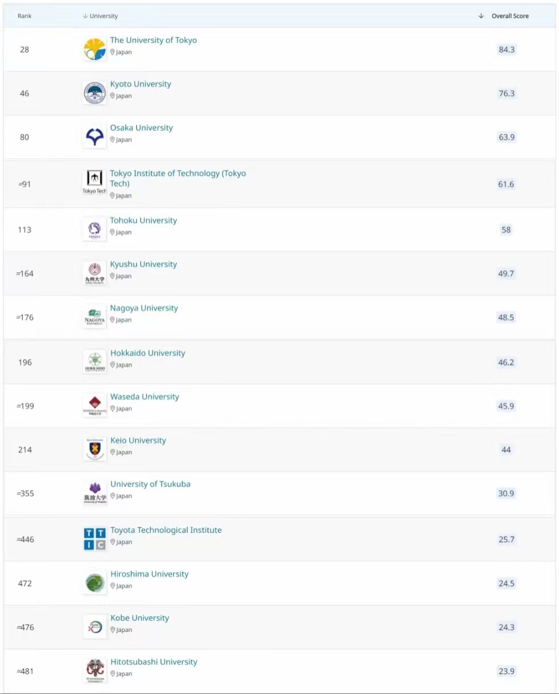Click the Hiroshima University logo thumbnail
Image resolution: width=559 pixels, height=694 pixels.
pyautogui.click(x=94, y=583)
